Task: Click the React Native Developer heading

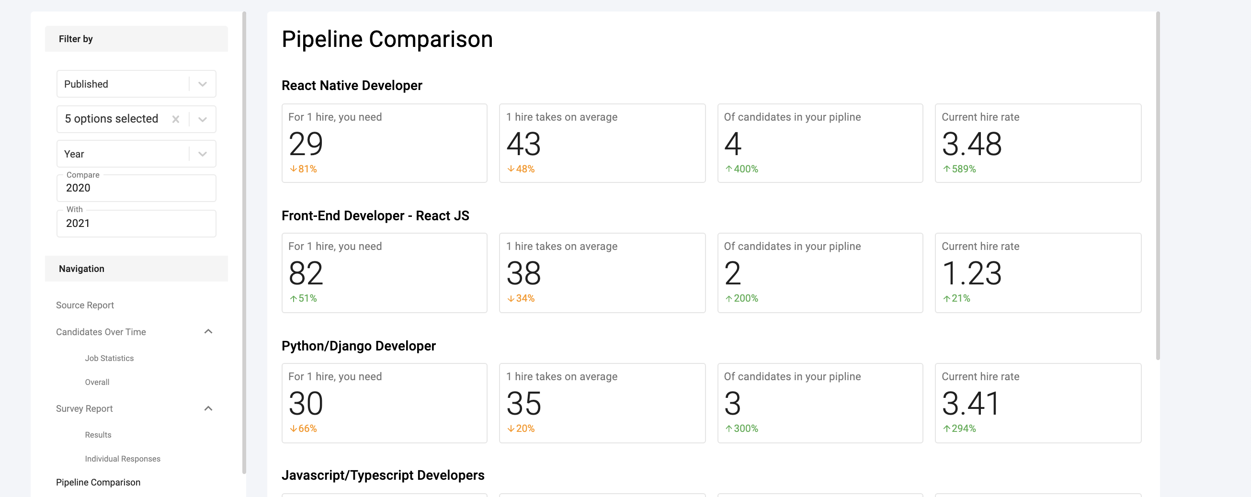Action: pos(352,85)
